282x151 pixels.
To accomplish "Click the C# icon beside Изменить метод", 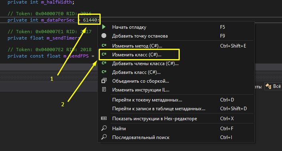I will tap(104, 46).
